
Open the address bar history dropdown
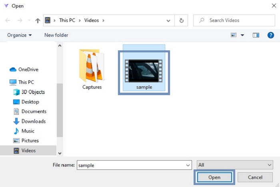[x=168, y=21]
